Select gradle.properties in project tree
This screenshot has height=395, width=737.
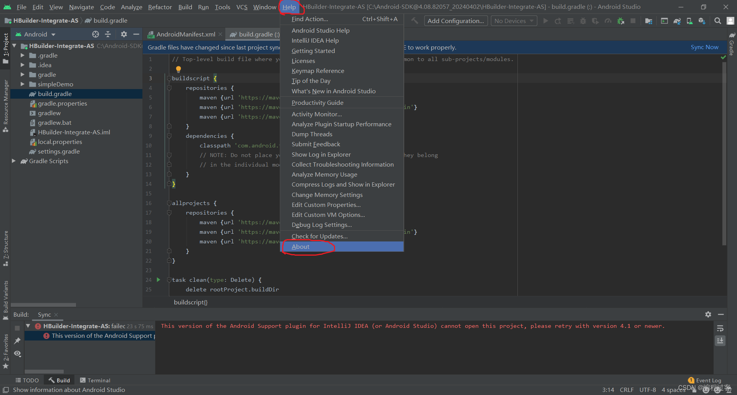coord(62,103)
